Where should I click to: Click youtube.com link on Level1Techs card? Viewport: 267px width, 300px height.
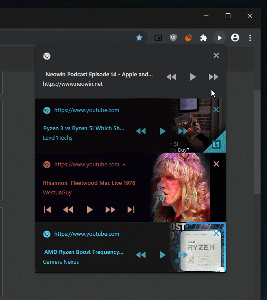click(x=87, y=110)
